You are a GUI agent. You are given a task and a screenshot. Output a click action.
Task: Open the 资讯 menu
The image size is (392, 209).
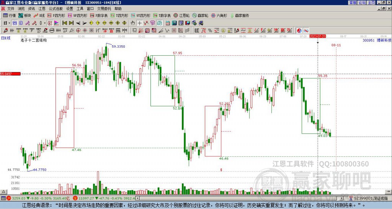coord(31,9)
